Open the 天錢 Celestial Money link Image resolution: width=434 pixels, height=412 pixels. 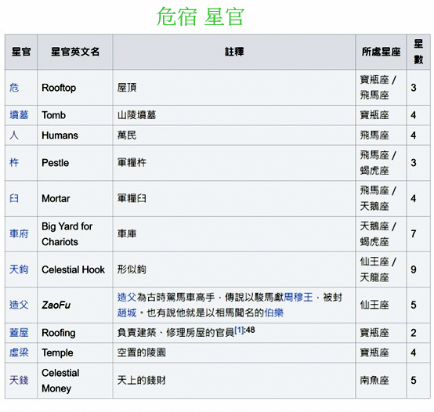click(19, 380)
